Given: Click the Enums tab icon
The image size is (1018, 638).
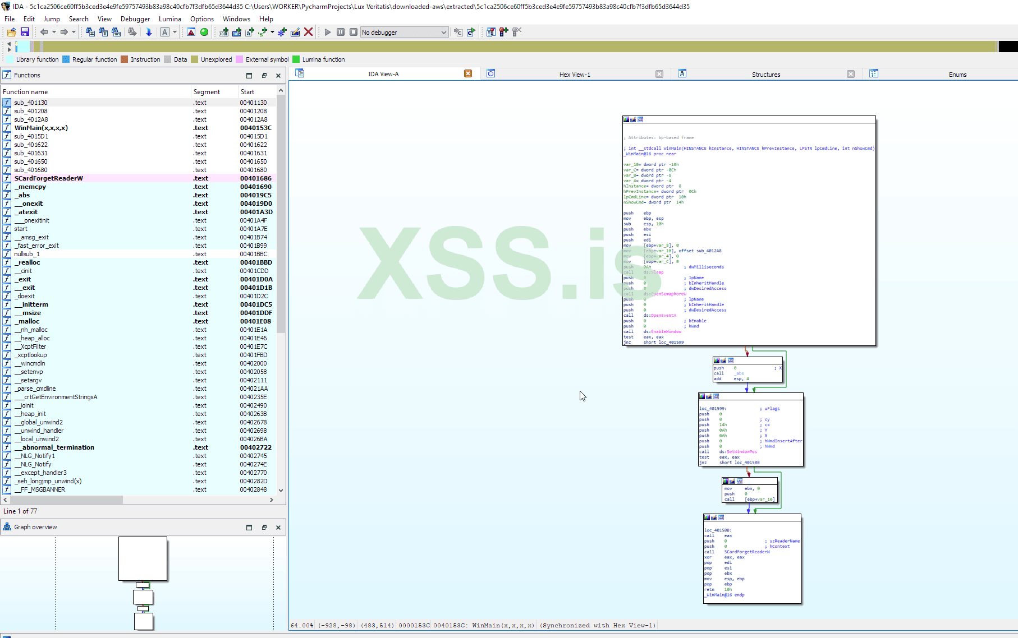Looking at the screenshot, I should [874, 73].
